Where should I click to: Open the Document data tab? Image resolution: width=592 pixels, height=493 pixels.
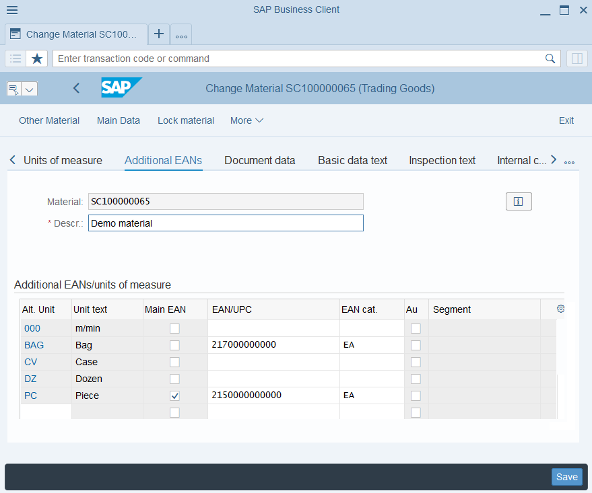[260, 161]
